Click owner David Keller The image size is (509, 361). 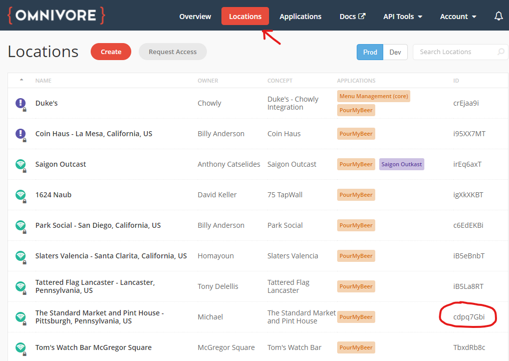click(x=217, y=195)
